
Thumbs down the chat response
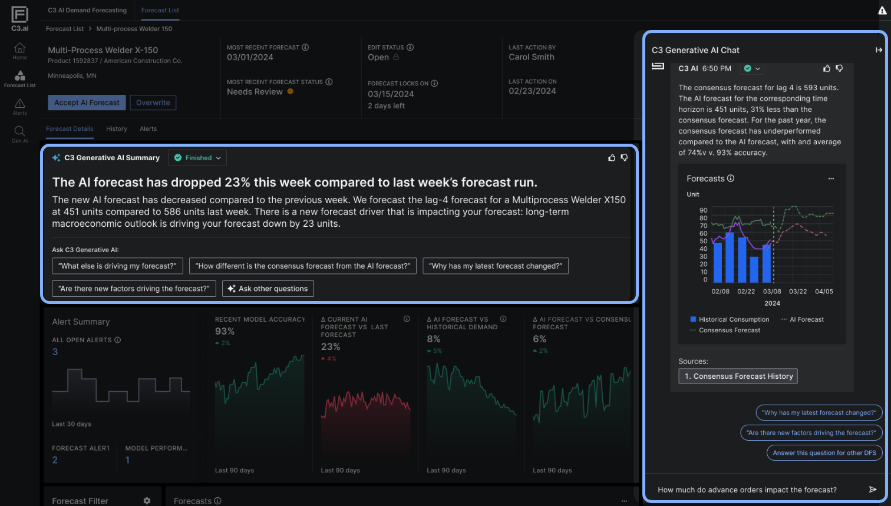click(x=839, y=68)
